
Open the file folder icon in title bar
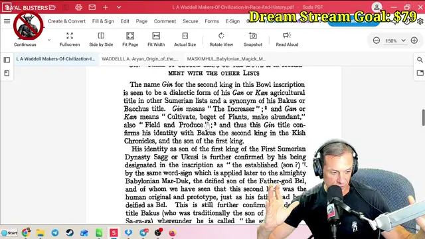(52, 7)
